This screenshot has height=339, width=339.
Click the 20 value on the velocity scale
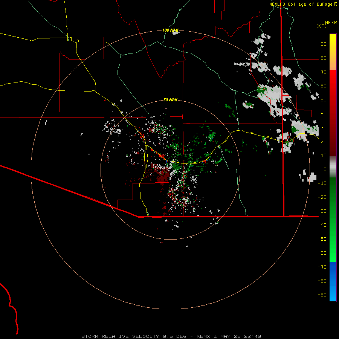pyautogui.click(x=324, y=141)
